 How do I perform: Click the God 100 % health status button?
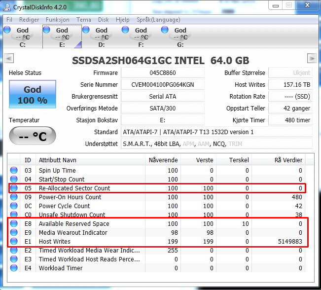pos(33,94)
